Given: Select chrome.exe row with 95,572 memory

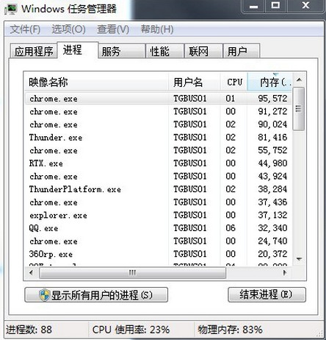Looking at the screenshot, I should tap(159, 99).
